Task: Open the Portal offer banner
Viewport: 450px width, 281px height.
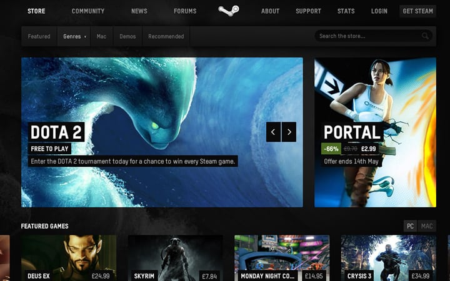Action: point(376,132)
